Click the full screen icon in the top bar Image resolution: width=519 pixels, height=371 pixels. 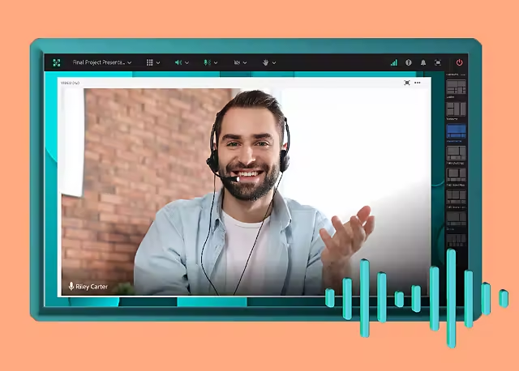[x=438, y=62]
